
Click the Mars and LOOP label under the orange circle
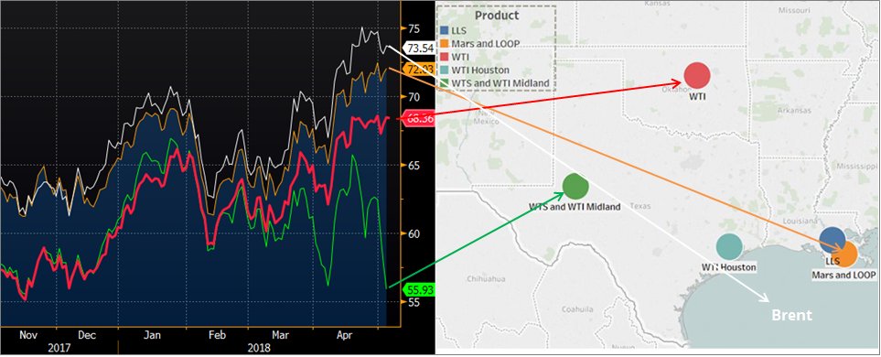[843, 275]
